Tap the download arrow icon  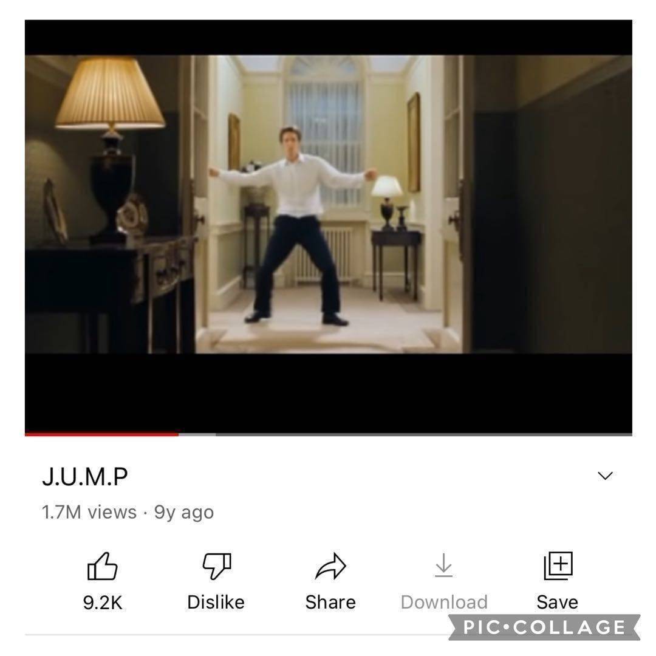pyautogui.click(x=443, y=565)
